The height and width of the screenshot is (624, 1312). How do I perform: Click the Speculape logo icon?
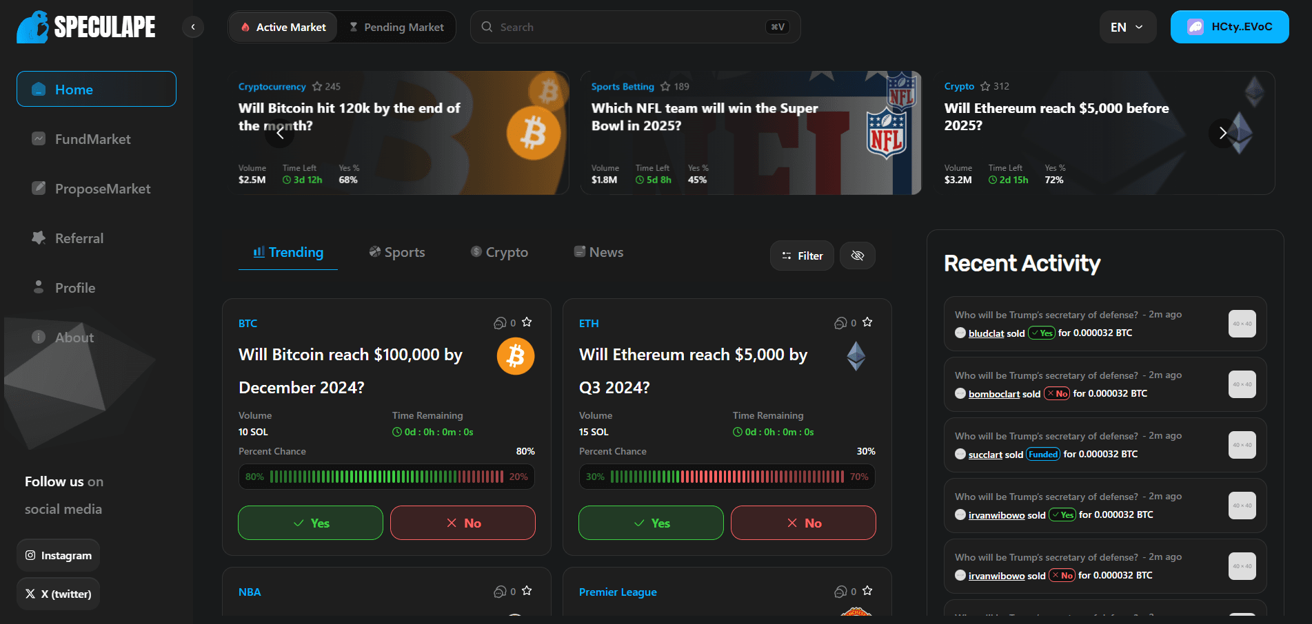pos(33,27)
